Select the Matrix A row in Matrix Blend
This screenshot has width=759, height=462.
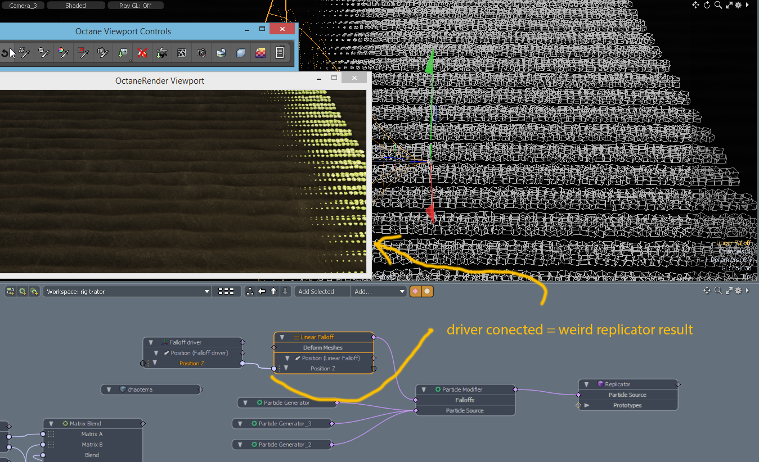pos(92,434)
